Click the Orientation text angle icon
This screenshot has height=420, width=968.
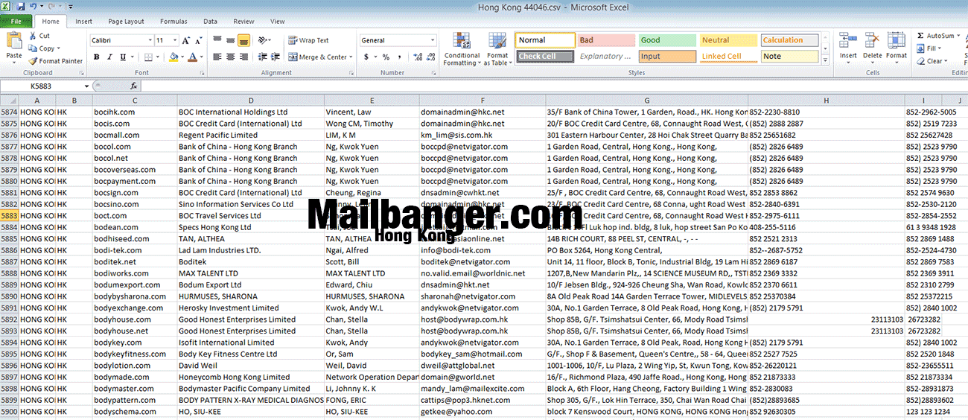click(262, 40)
